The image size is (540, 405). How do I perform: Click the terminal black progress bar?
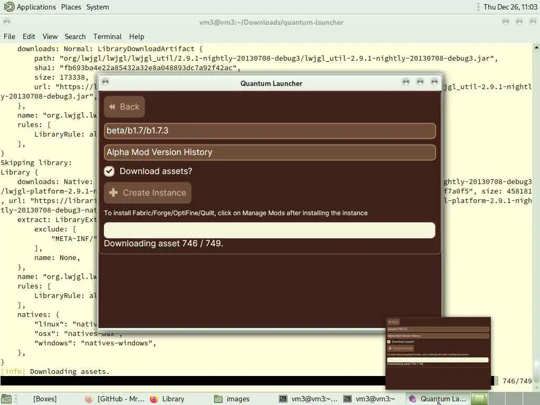point(193,381)
